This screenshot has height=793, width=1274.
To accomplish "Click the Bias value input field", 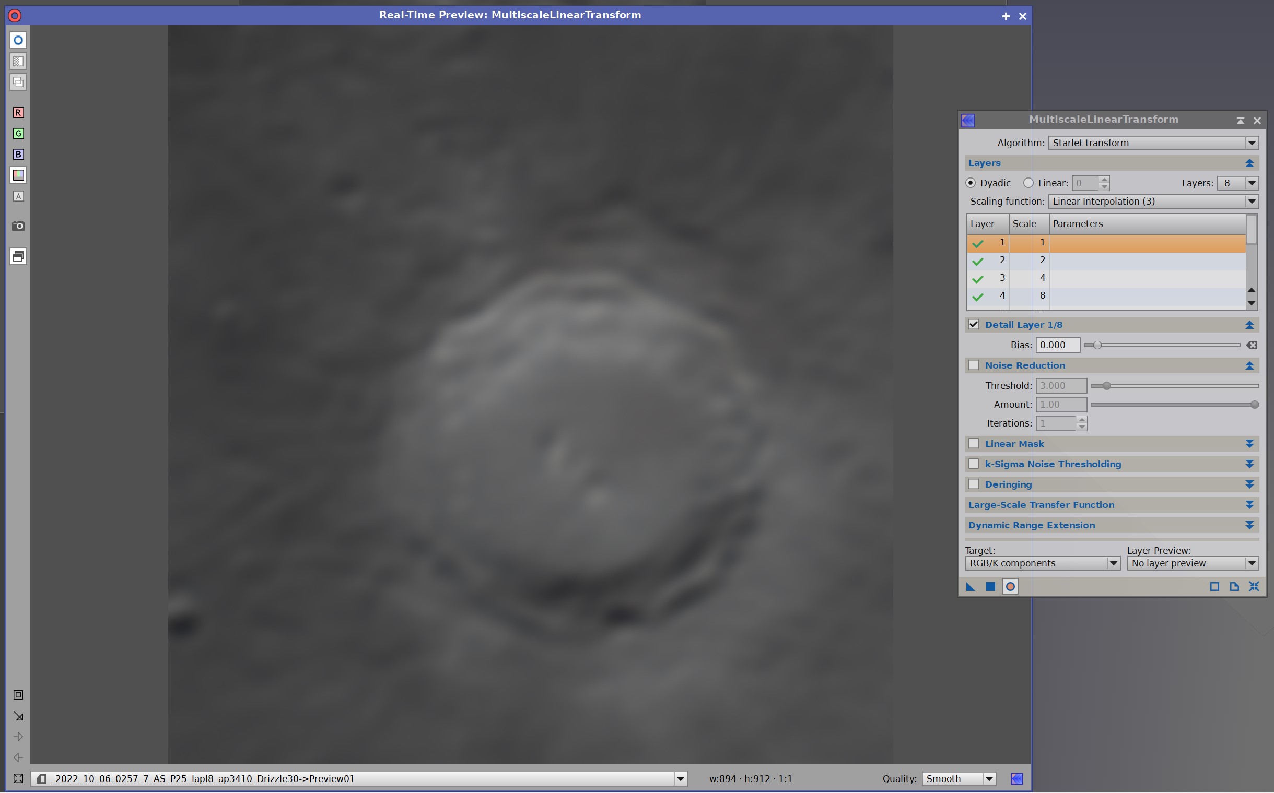I will pyautogui.click(x=1057, y=345).
